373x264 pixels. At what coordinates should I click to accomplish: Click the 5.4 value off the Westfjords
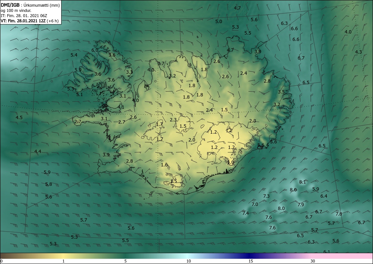tap(74, 55)
